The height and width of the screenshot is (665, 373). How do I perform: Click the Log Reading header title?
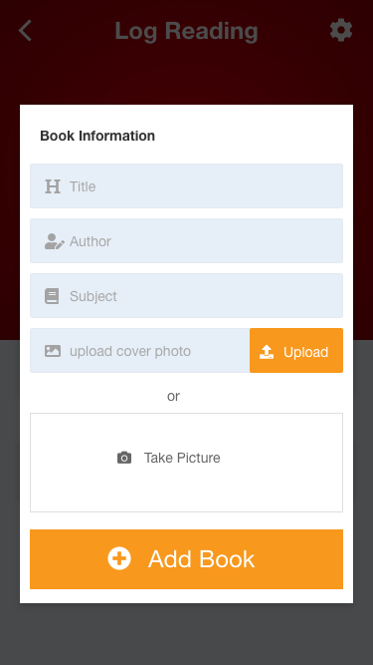[x=187, y=31]
